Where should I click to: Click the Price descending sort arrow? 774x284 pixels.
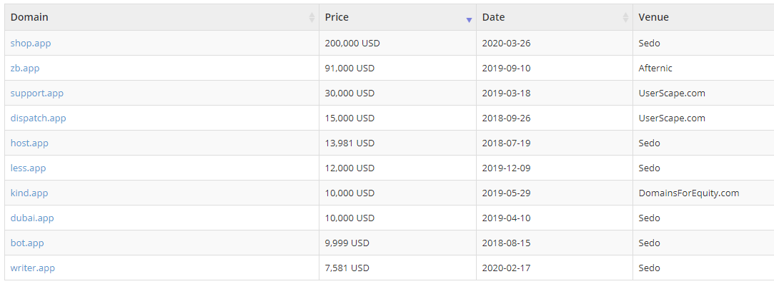pos(469,20)
